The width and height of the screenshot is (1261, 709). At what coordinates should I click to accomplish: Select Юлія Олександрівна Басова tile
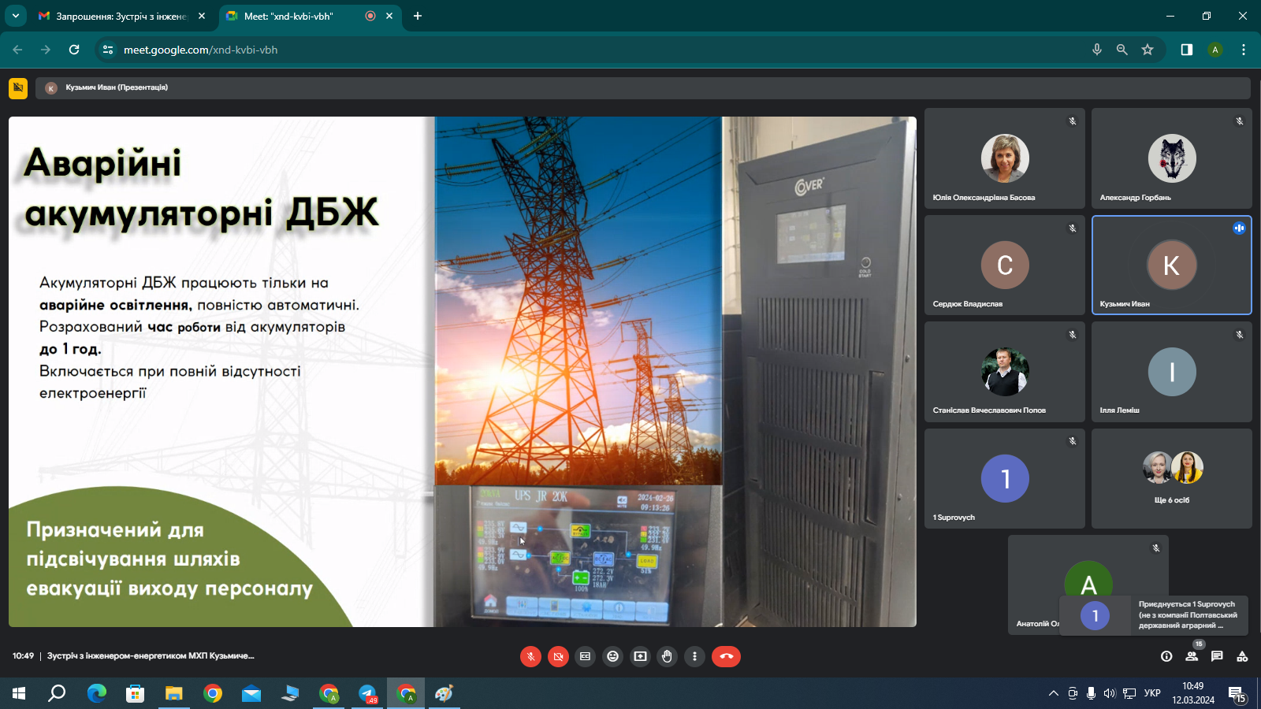tap(1005, 158)
